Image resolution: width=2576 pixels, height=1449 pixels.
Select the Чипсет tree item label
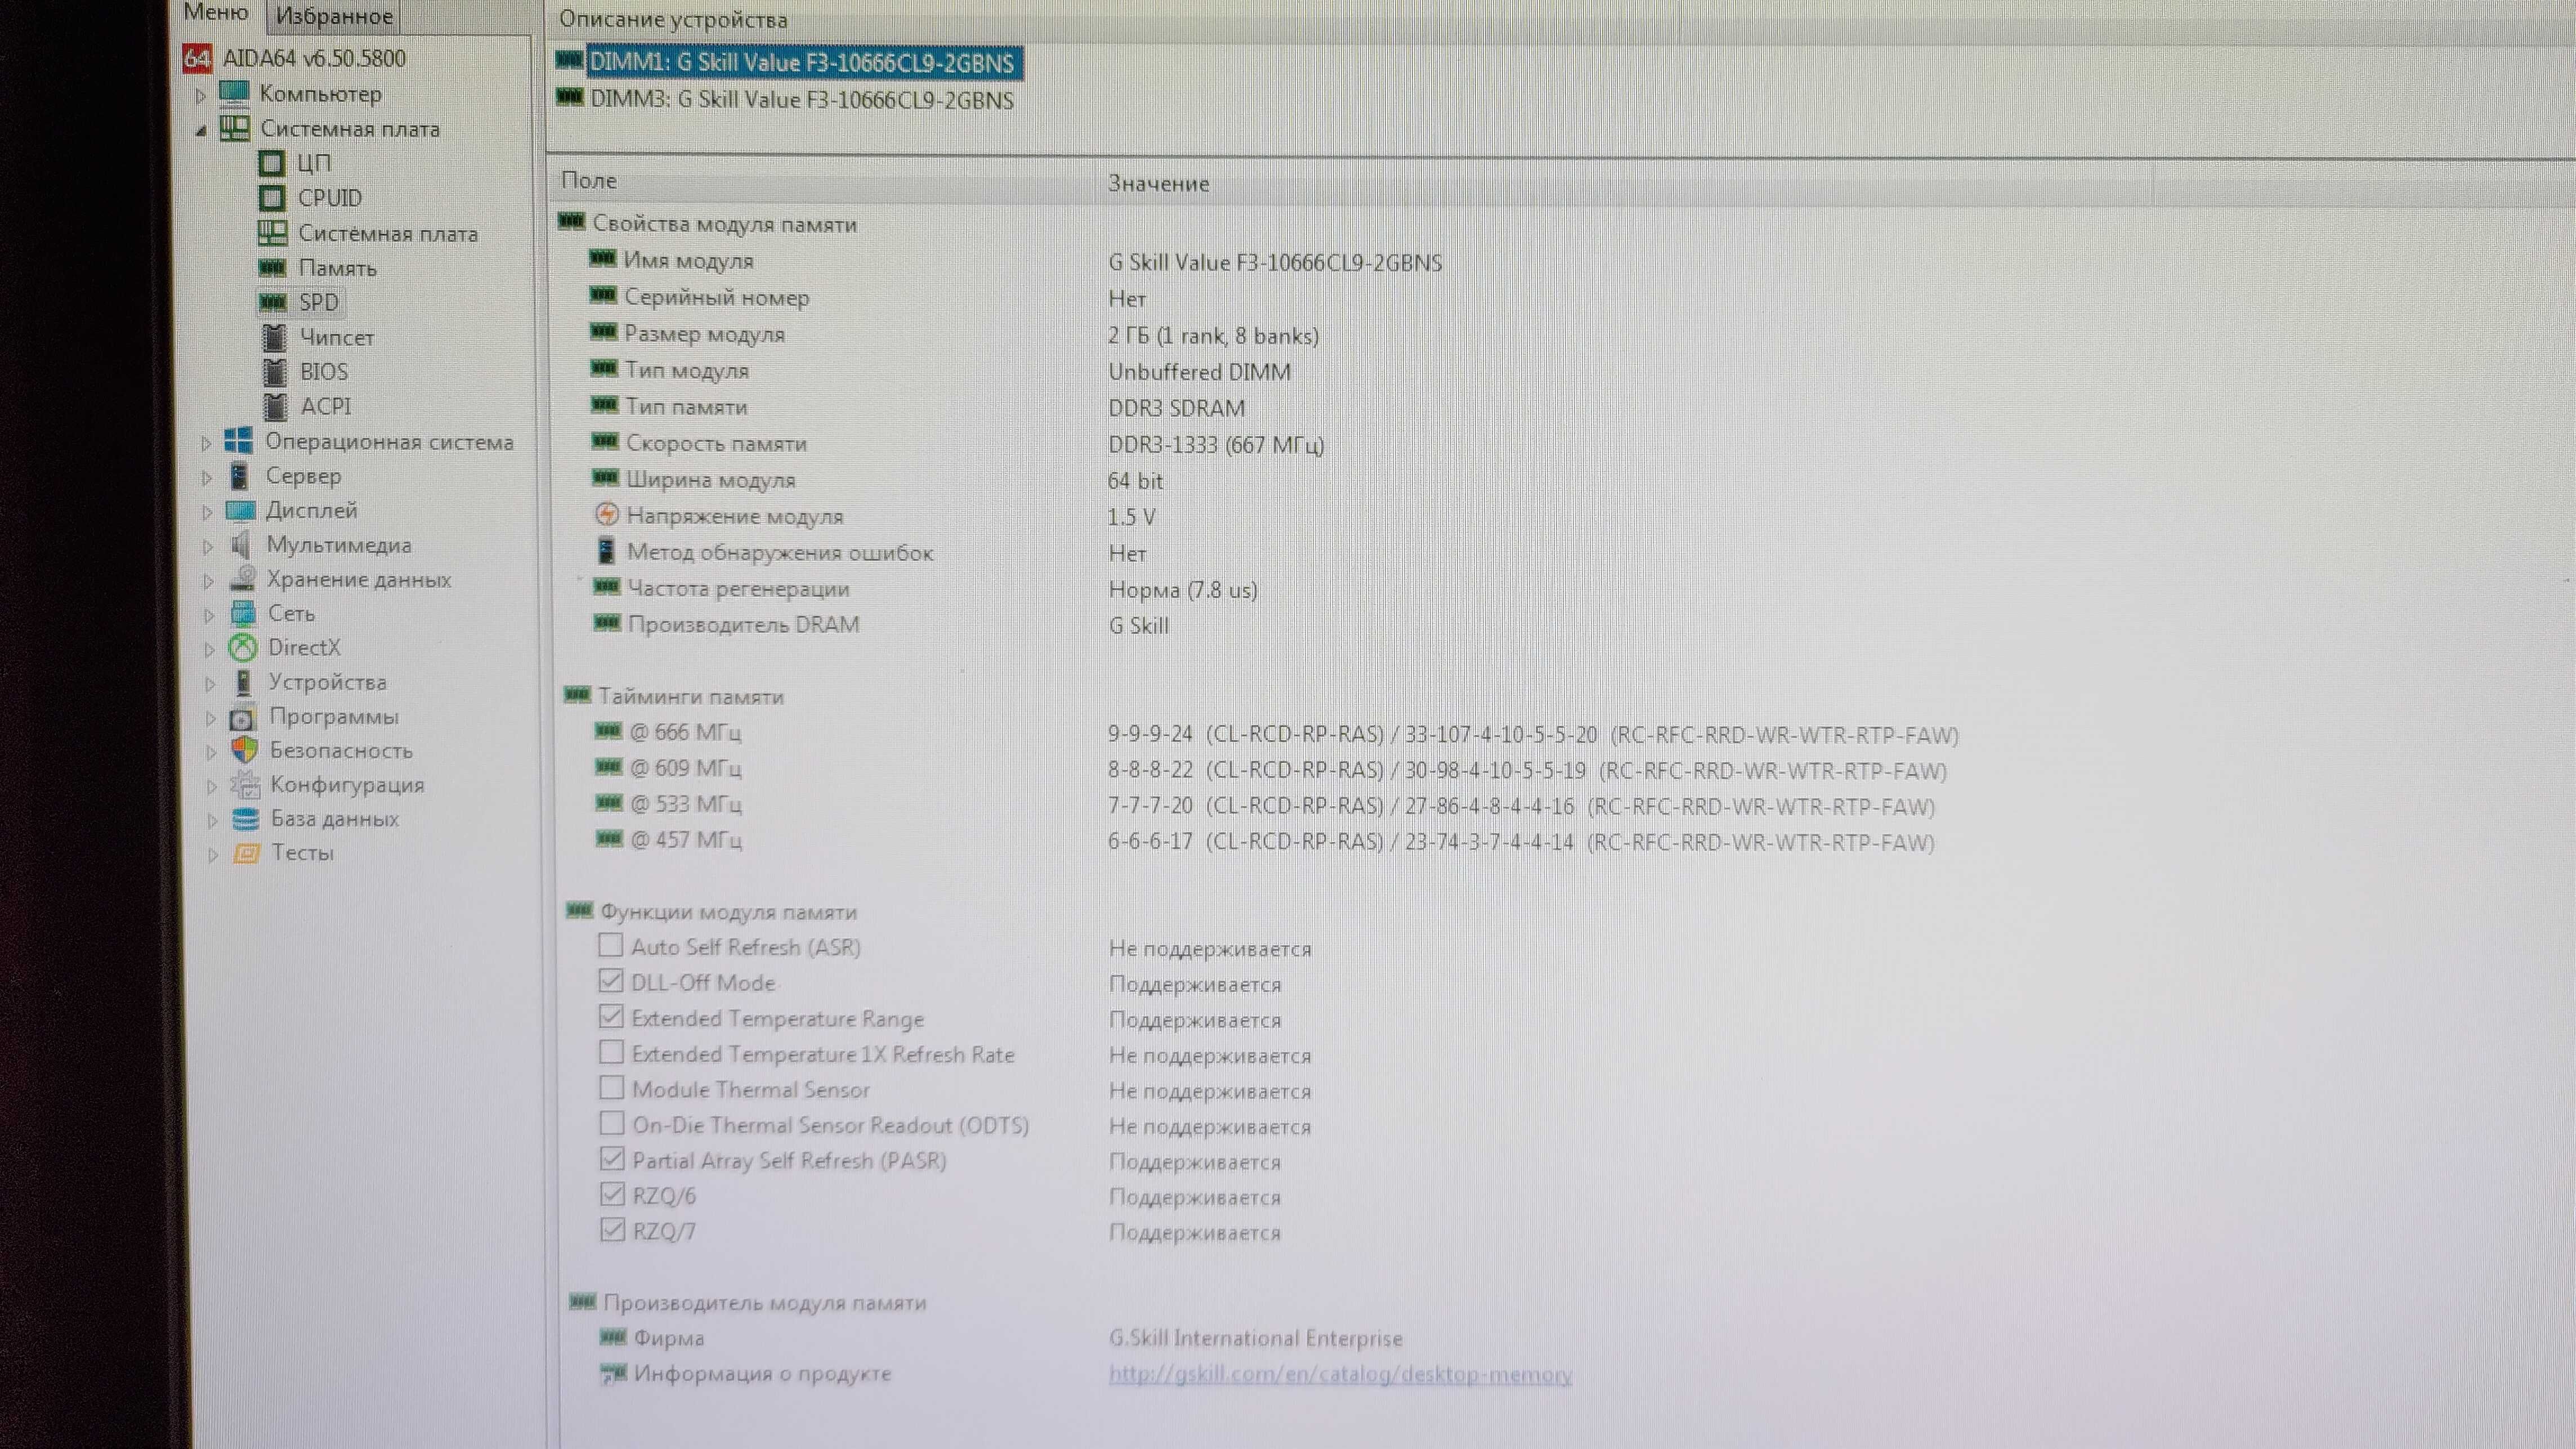click(337, 338)
